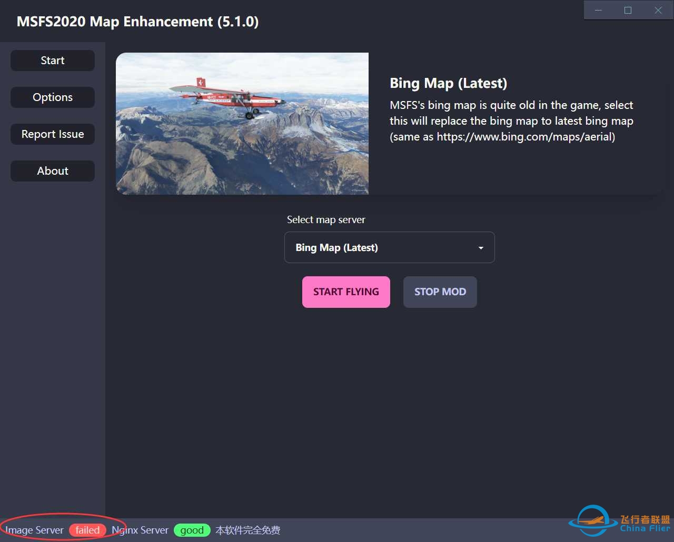Click the Image Server failed status badge
Image resolution: width=674 pixels, height=542 pixels.
pyautogui.click(x=87, y=530)
